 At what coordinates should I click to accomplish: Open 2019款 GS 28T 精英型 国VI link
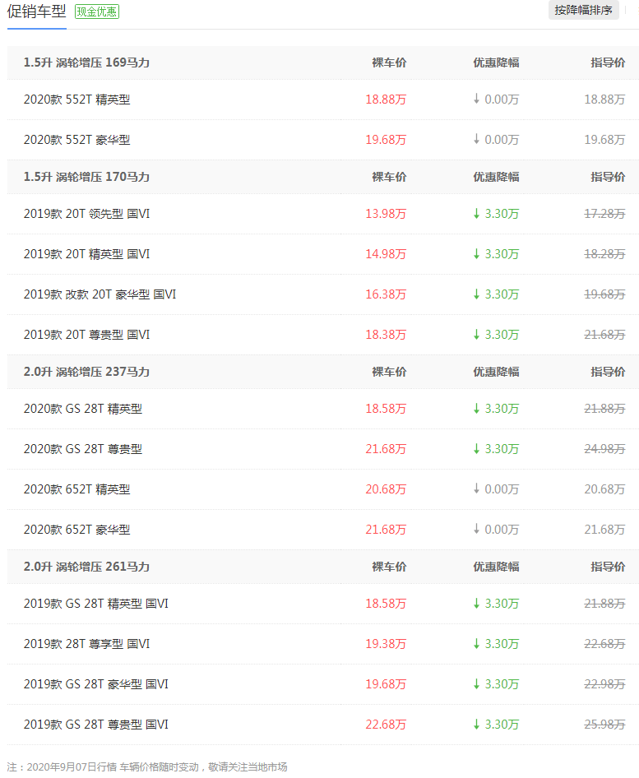click(x=96, y=604)
